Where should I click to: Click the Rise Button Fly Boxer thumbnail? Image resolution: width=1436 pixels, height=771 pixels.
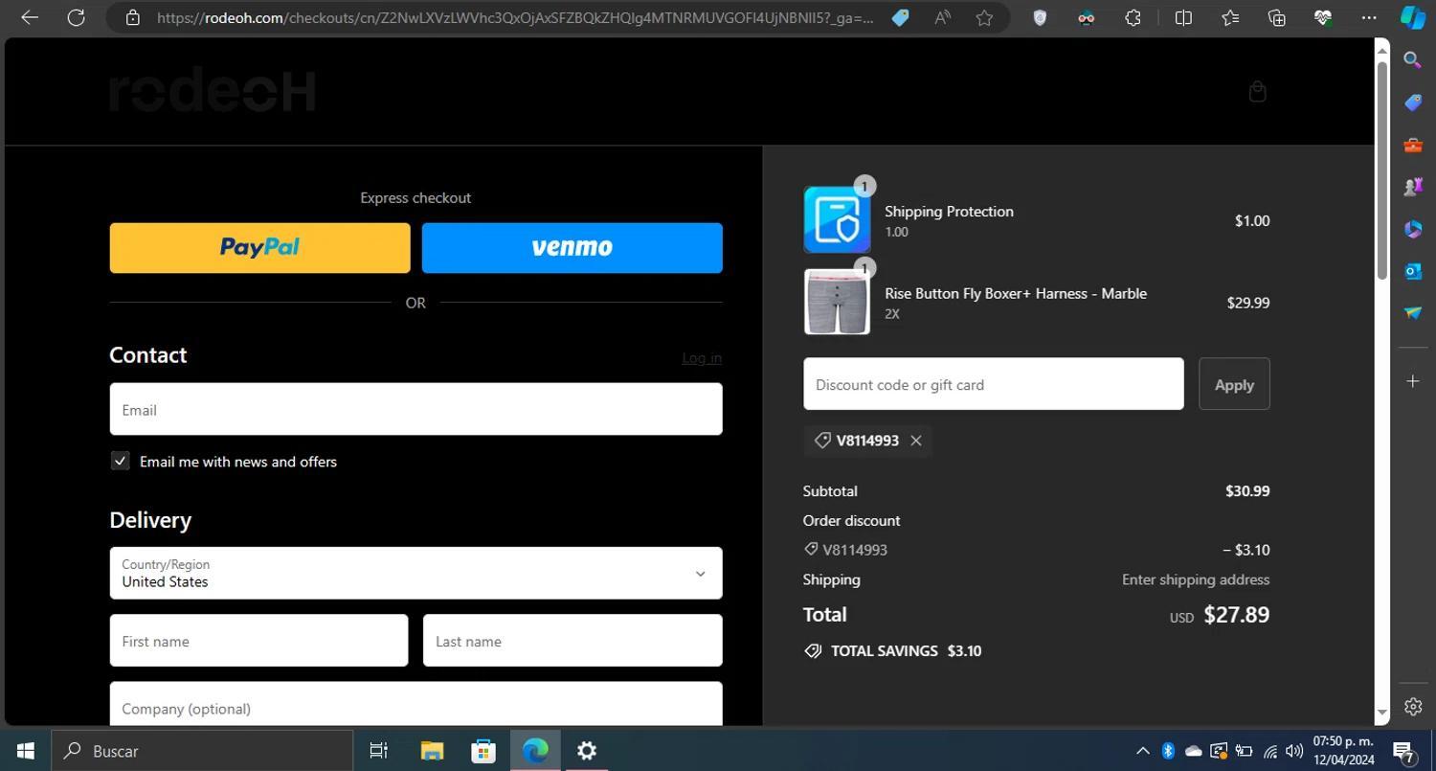(x=837, y=302)
